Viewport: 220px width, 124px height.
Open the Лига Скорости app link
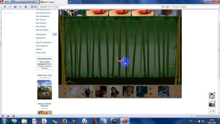coord(42,46)
